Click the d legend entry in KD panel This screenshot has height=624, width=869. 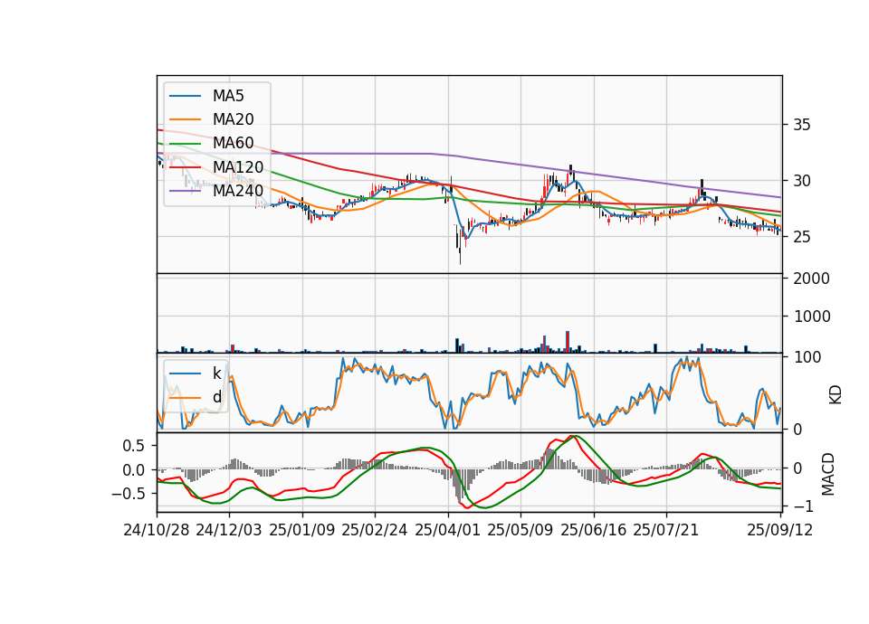[x=216, y=397]
